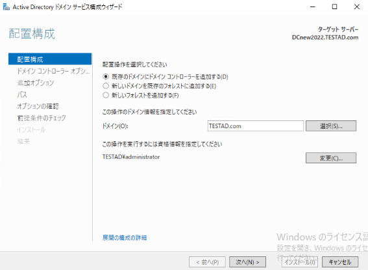Click the ドメイン(O): label
368x270 pixels.
point(116,126)
